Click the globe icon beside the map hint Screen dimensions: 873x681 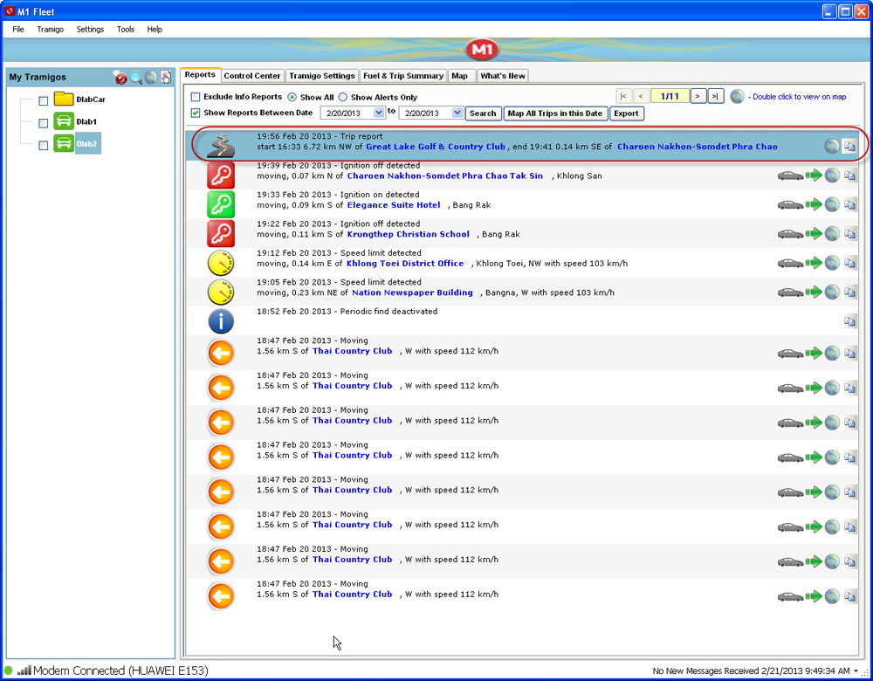point(737,96)
